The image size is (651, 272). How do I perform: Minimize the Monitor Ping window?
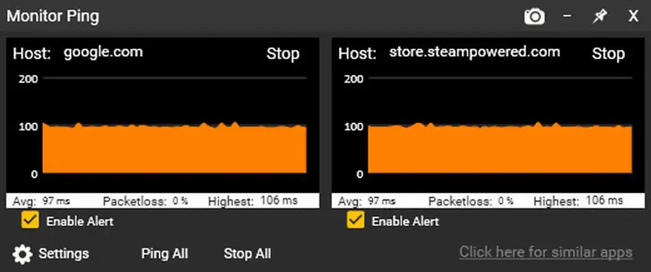click(567, 16)
